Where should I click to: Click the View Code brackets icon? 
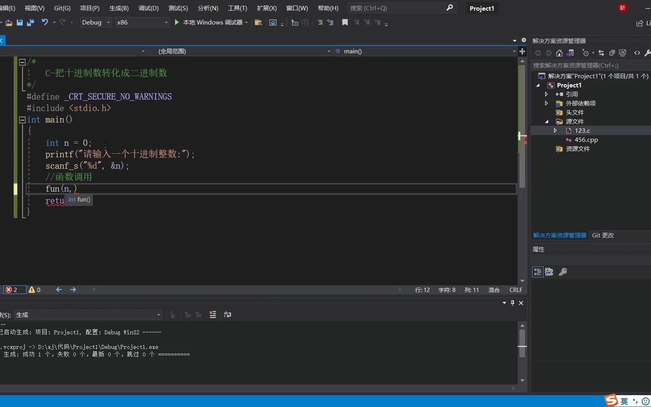[637, 53]
